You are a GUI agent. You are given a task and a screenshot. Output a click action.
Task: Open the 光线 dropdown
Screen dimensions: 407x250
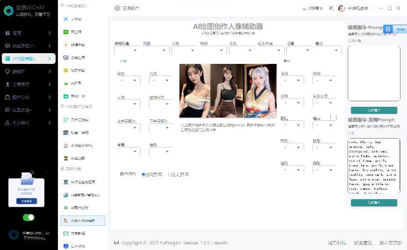point(242,50)
